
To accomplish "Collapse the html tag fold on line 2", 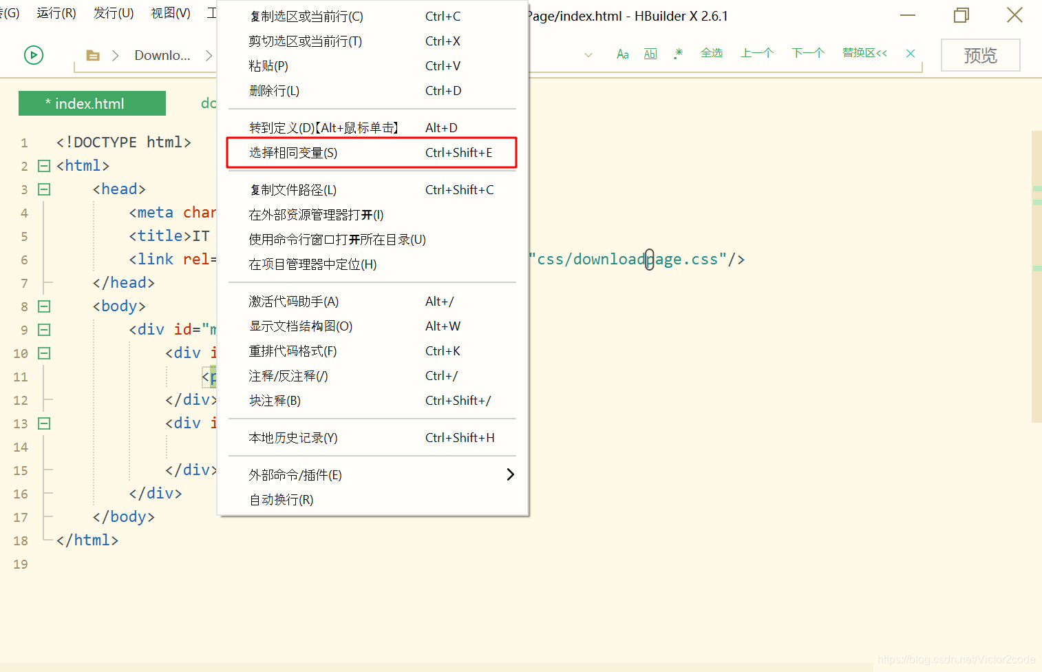I will pos(44,166).
